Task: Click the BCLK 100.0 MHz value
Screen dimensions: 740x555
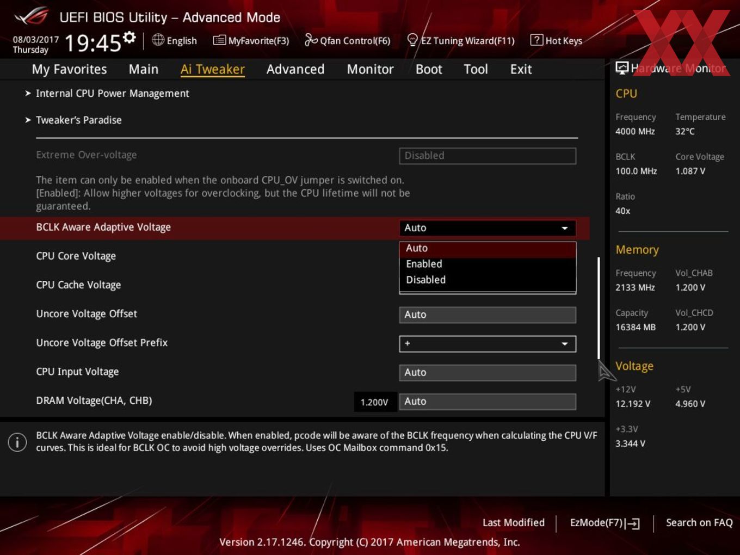Action: tap(636, 171)
